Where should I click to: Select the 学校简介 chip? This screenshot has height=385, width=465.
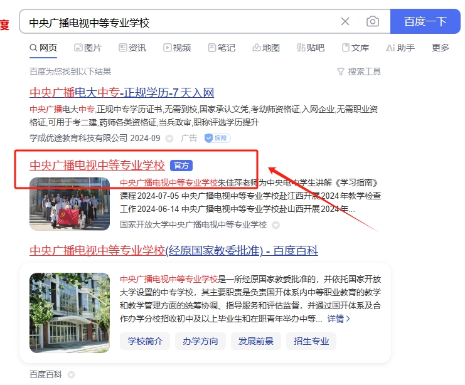pyautogui.click(x=145, y=341)
